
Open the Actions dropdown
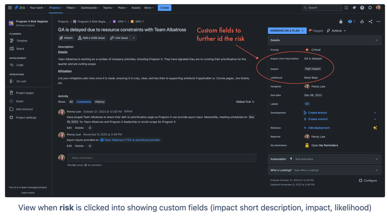pyautogui.click(x=336, y=31)
